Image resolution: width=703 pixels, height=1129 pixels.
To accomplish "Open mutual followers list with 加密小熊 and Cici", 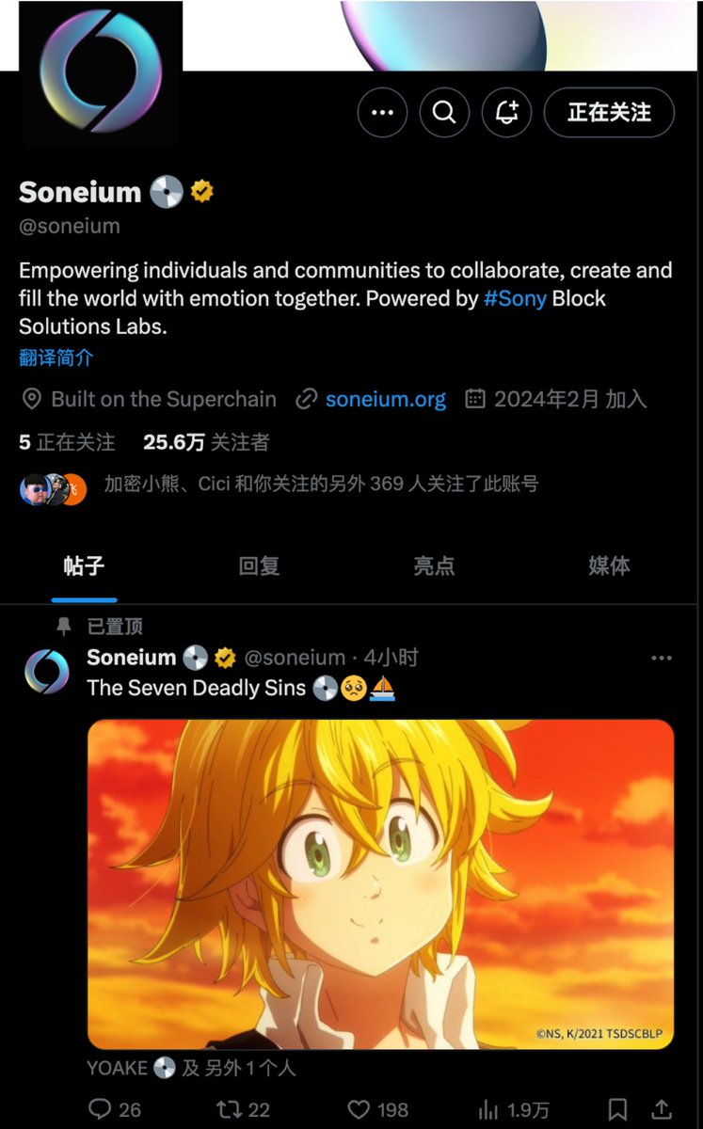I will point(280,485).
